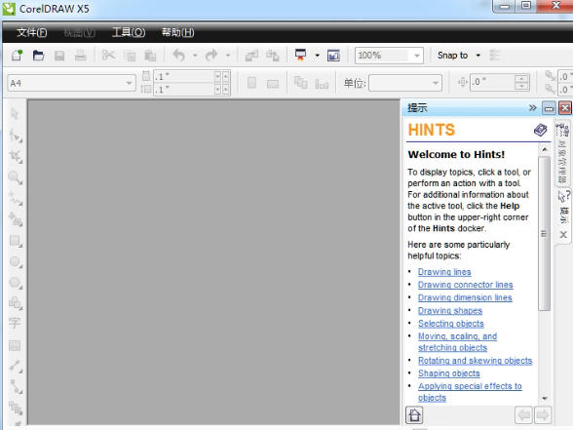Click the New document icon
The width and height of the screenshot is (573, 430).
pyautogui.click(x=17, y=56)
